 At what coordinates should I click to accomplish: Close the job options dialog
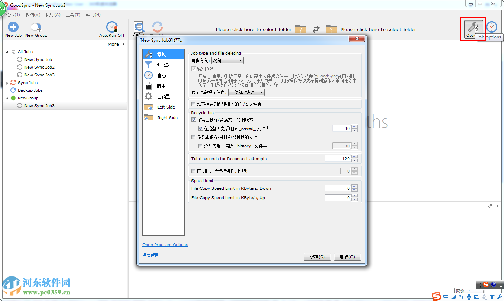357,38
